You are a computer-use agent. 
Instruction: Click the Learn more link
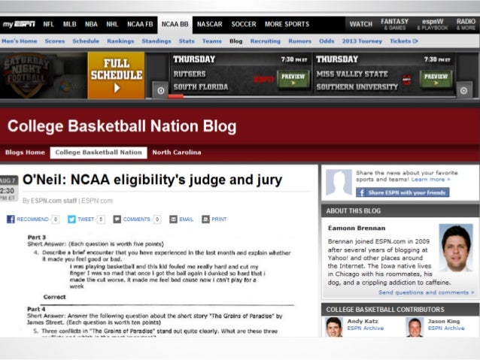tap(430, 180)
